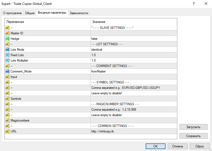Image resolution: width=212 pixels, height=151 pixels.
Task: Close the Expert dialog window
Action: point(206,4)
